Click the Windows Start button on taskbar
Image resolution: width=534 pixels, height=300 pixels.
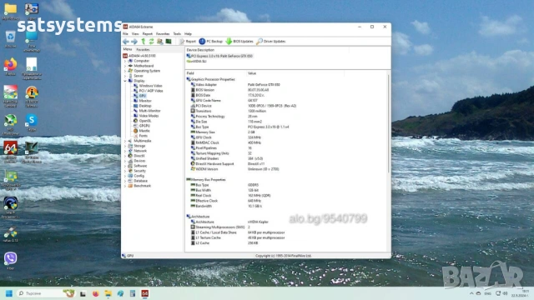click(9, 293)
